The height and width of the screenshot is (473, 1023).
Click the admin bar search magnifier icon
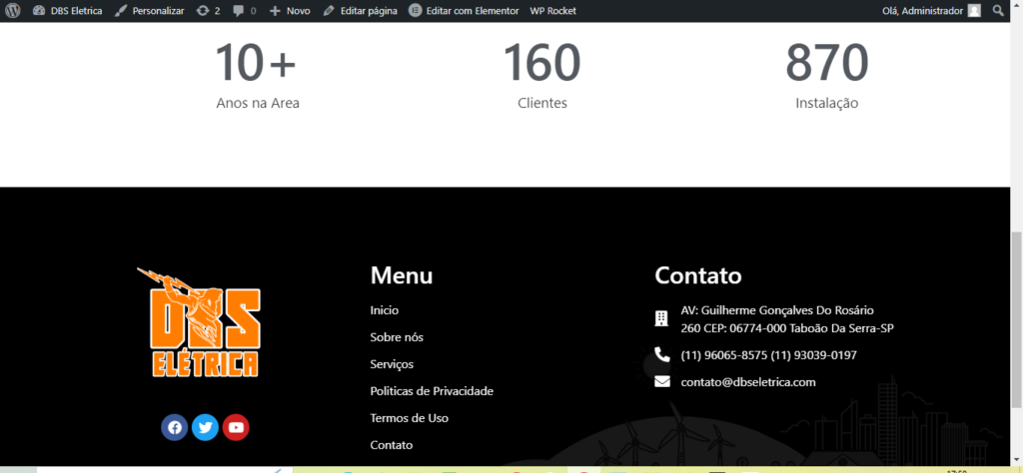pyautogui.click(x=998, y=11)
